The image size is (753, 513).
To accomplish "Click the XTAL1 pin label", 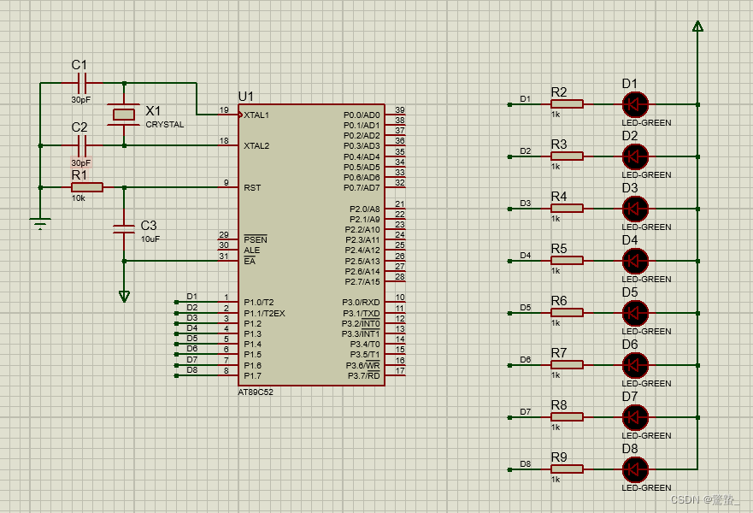I will 256,115.
